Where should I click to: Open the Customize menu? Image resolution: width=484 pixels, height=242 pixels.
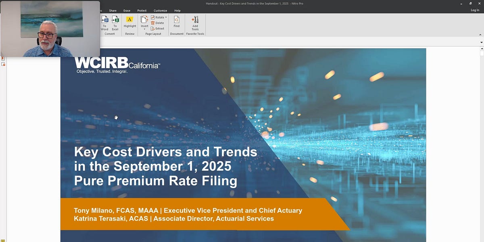click(160, 10)
